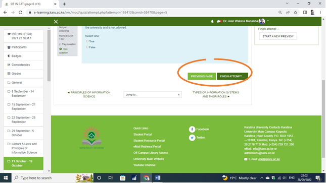Show hidden system tray icons
This screenshot has width=326, height=183.
(262, 178)
